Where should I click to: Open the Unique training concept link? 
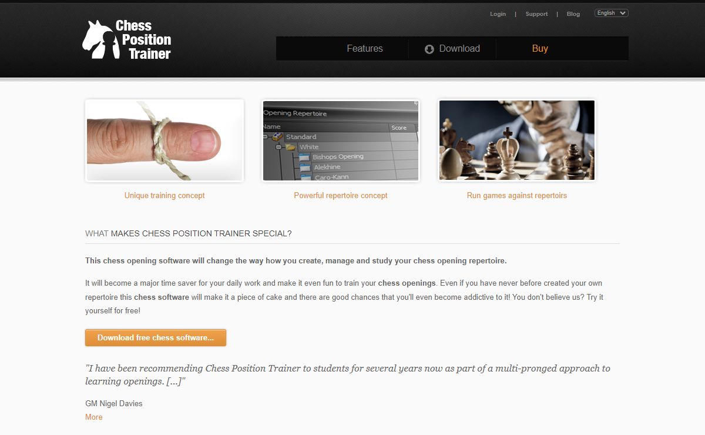164,196
